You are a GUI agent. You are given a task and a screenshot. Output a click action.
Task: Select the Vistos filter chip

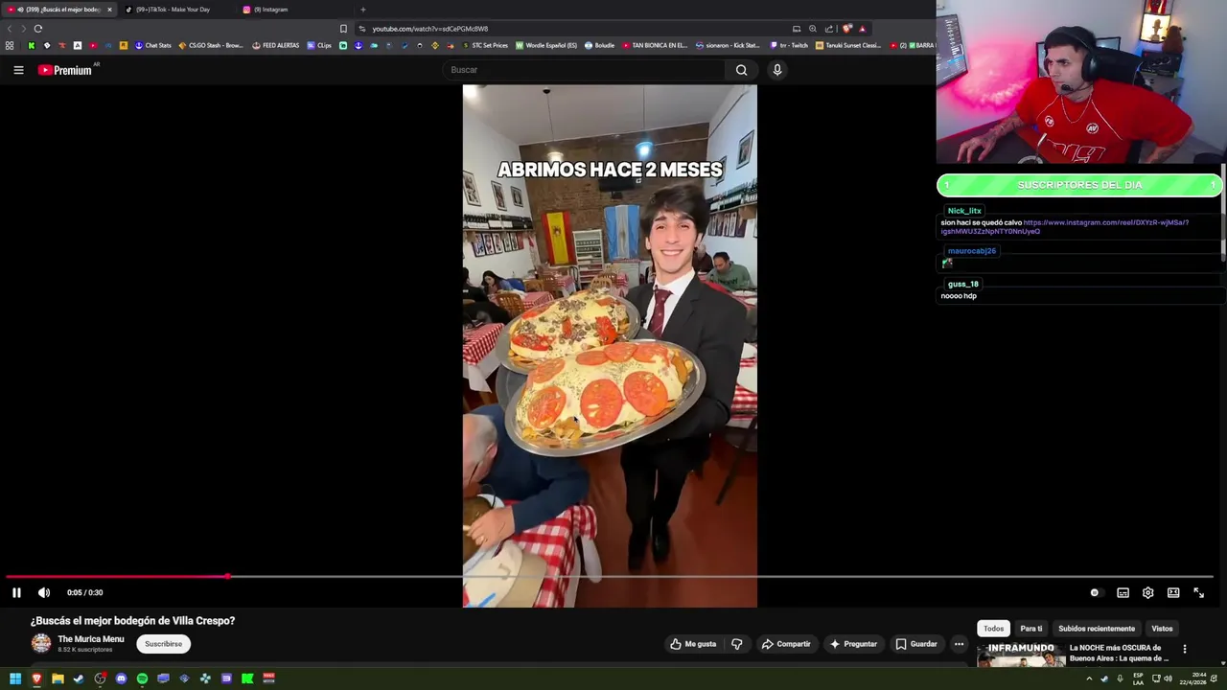[1162, 629]
